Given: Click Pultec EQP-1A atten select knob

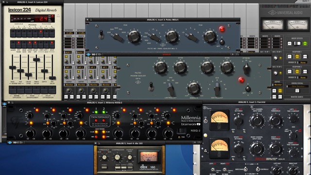Looking at the screenshot, I should pyautogui.click(x=246, y=68).
